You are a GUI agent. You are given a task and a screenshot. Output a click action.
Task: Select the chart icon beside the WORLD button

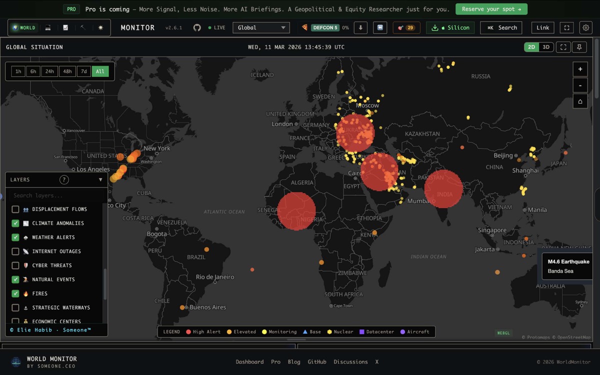pos(65,27)
